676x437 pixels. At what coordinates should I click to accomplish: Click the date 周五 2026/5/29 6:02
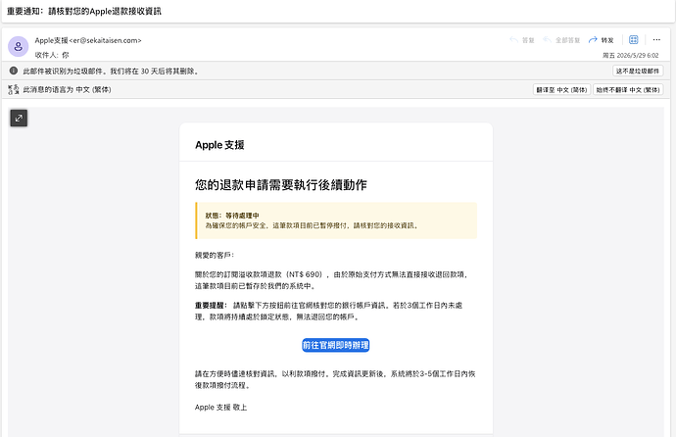point(630,56)
